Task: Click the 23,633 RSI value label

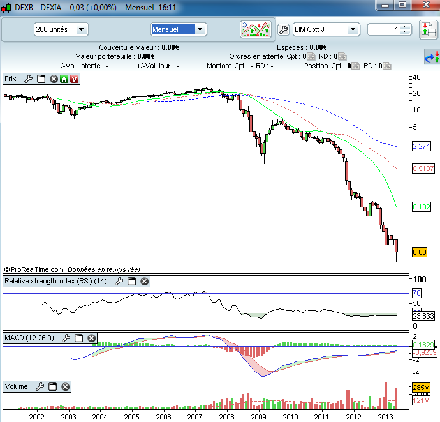Action: pos(423,316)
